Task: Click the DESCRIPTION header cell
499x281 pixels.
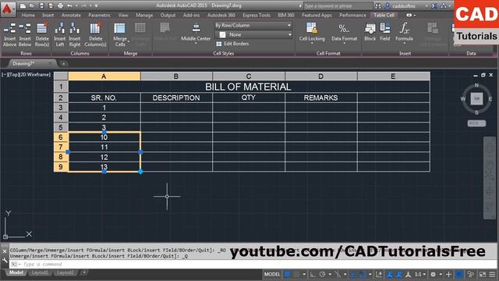Action: (176, 98)
